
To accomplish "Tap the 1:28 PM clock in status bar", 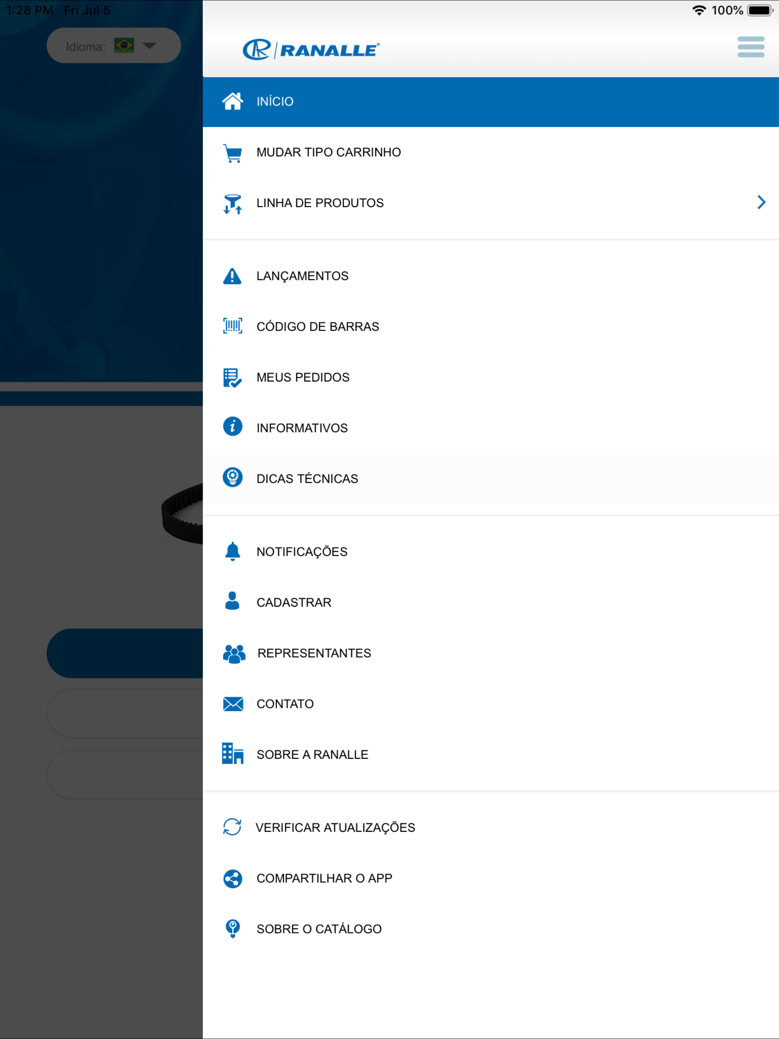I will [30, 10].
